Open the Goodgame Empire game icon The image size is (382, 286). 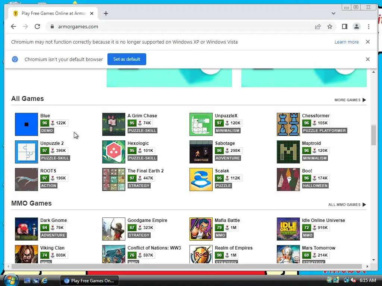113,229
